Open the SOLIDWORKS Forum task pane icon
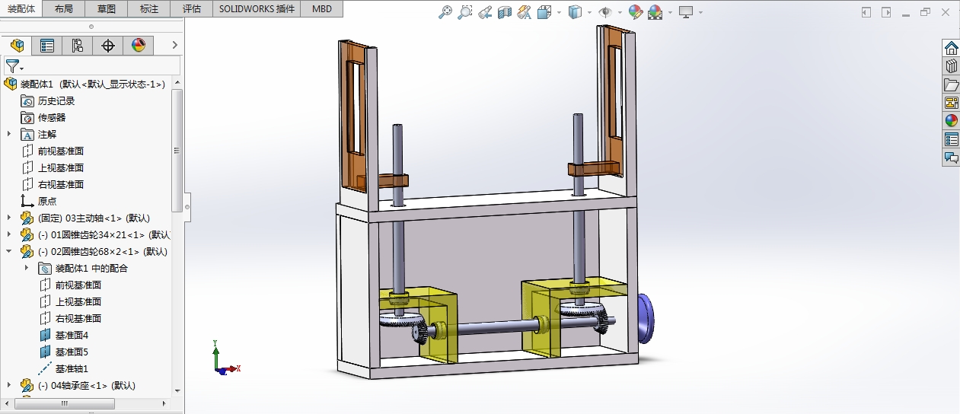The width and height of the screenshot is (960, 414). coord(951,158)
